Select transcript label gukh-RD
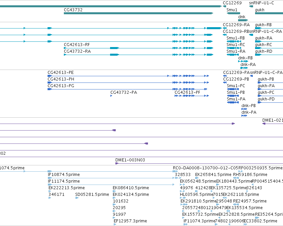Image resolution: width=283 pixels, height=226 pixels. (x=264, y=51)
